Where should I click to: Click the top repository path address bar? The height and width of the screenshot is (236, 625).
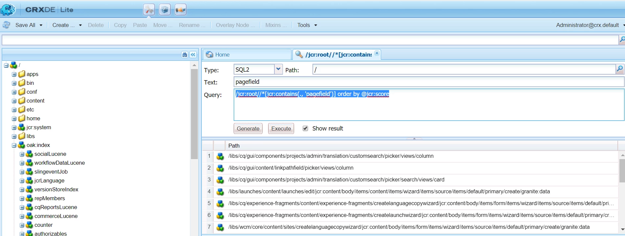[x=310, y=40]
